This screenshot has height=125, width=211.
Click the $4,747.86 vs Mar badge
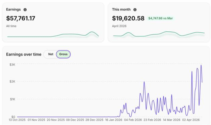pos(161,18)
